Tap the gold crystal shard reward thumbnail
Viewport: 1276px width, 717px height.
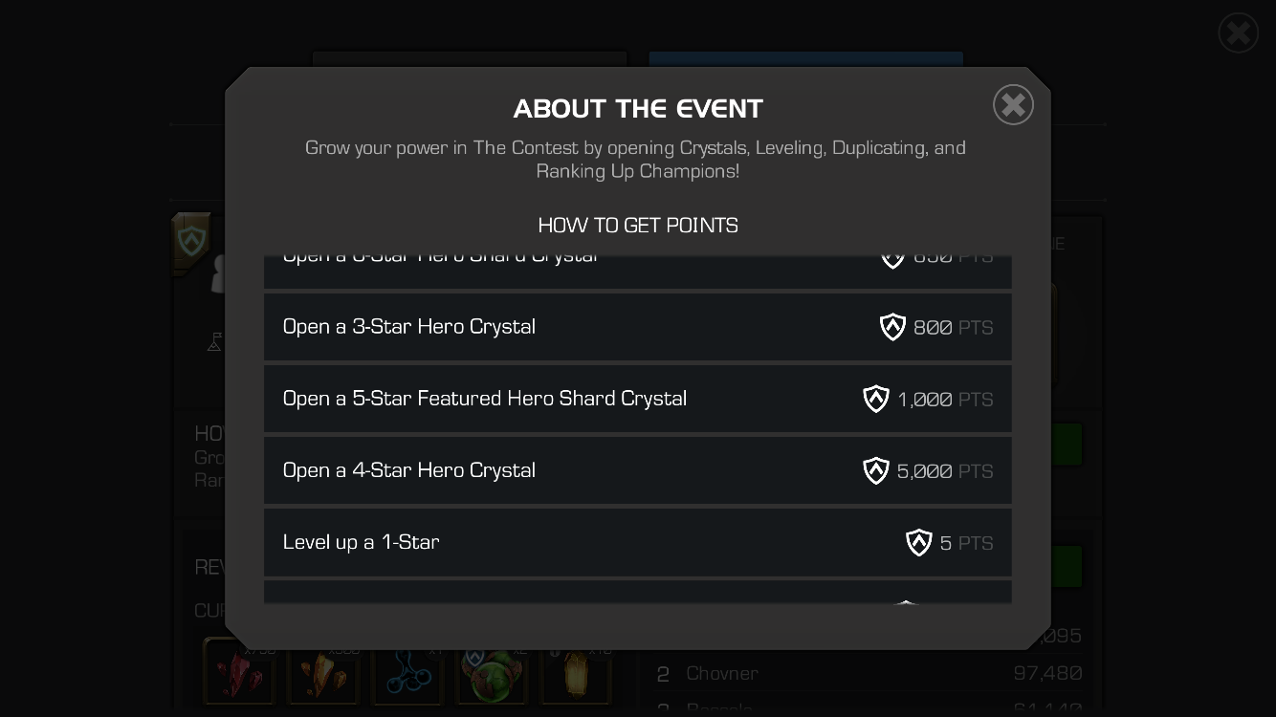click(x=323, y=674)
